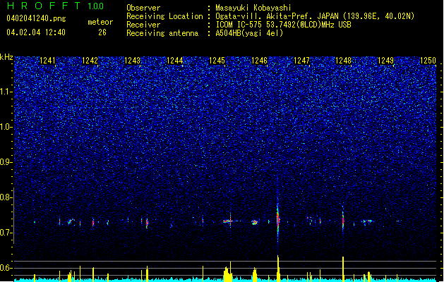Click the 1243 time marker
444x282 pixels.
pyautogui.click(x=132, y=61)
